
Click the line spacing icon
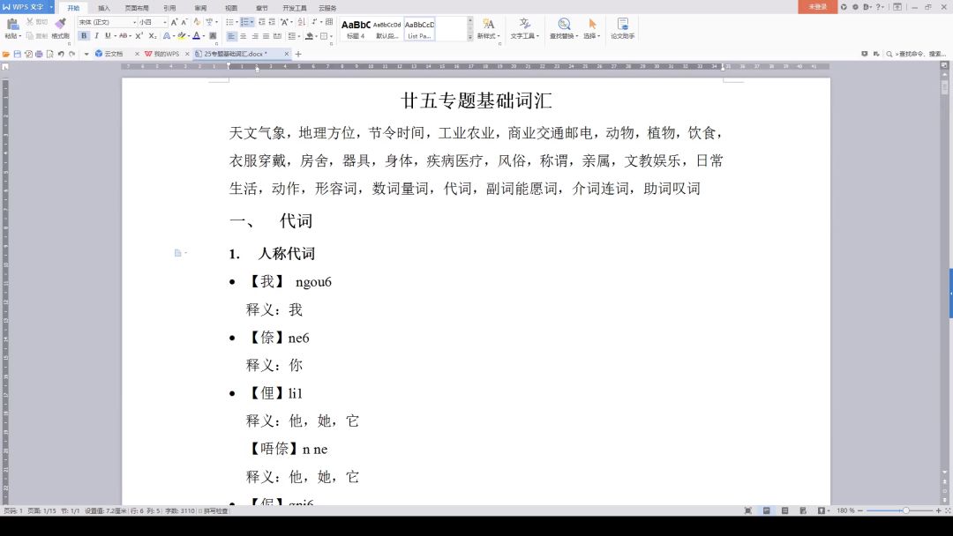coord(292,36)
